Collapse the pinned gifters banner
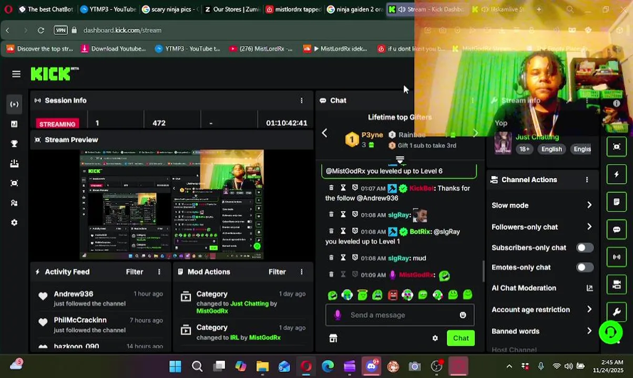The image size is (633, 378). (x=400, y=159)
